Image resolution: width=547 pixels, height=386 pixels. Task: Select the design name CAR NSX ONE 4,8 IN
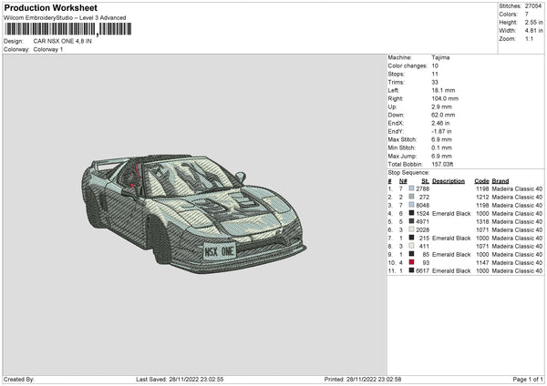click(x=63, y=41)
